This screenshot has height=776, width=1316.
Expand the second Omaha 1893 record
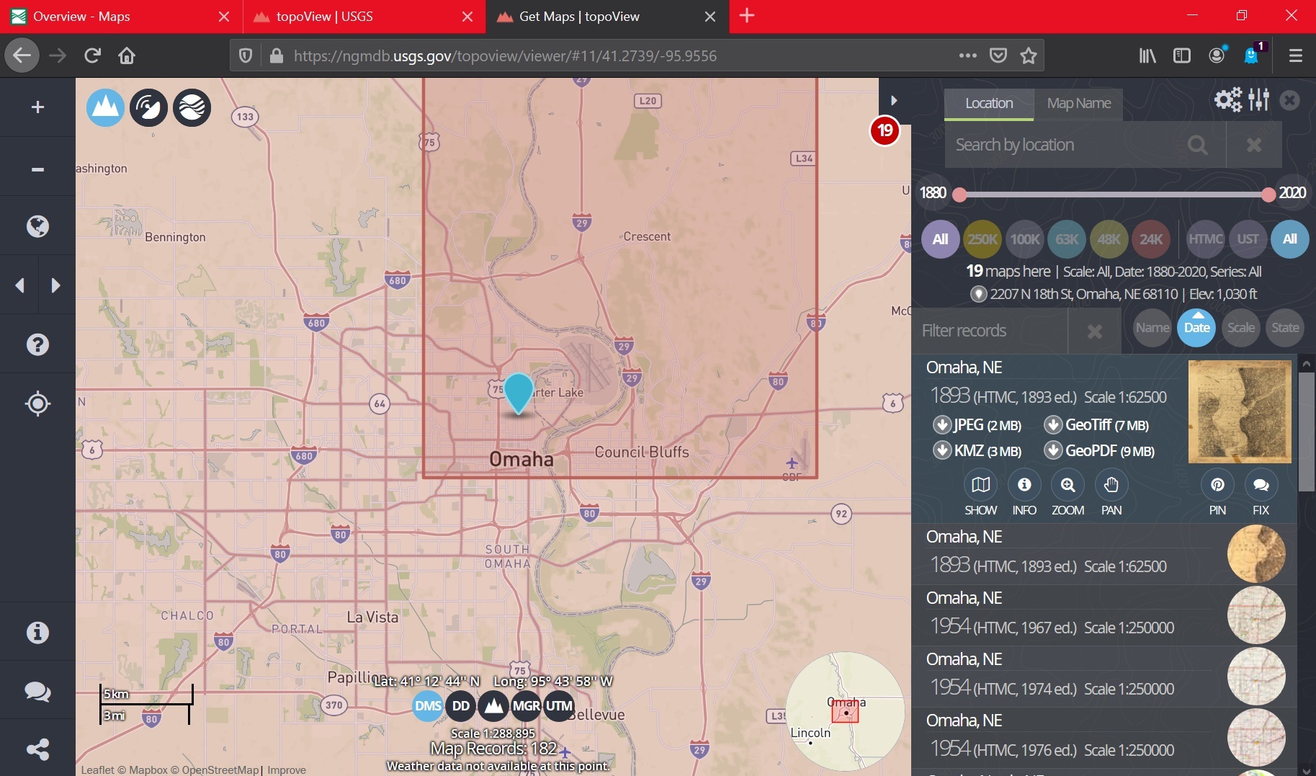pos(1104,553)
